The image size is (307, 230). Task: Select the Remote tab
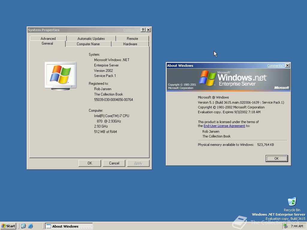tap(132, 38)
